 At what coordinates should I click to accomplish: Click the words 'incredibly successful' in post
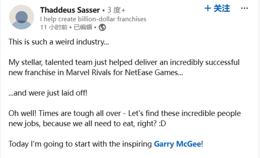(205, 63)
